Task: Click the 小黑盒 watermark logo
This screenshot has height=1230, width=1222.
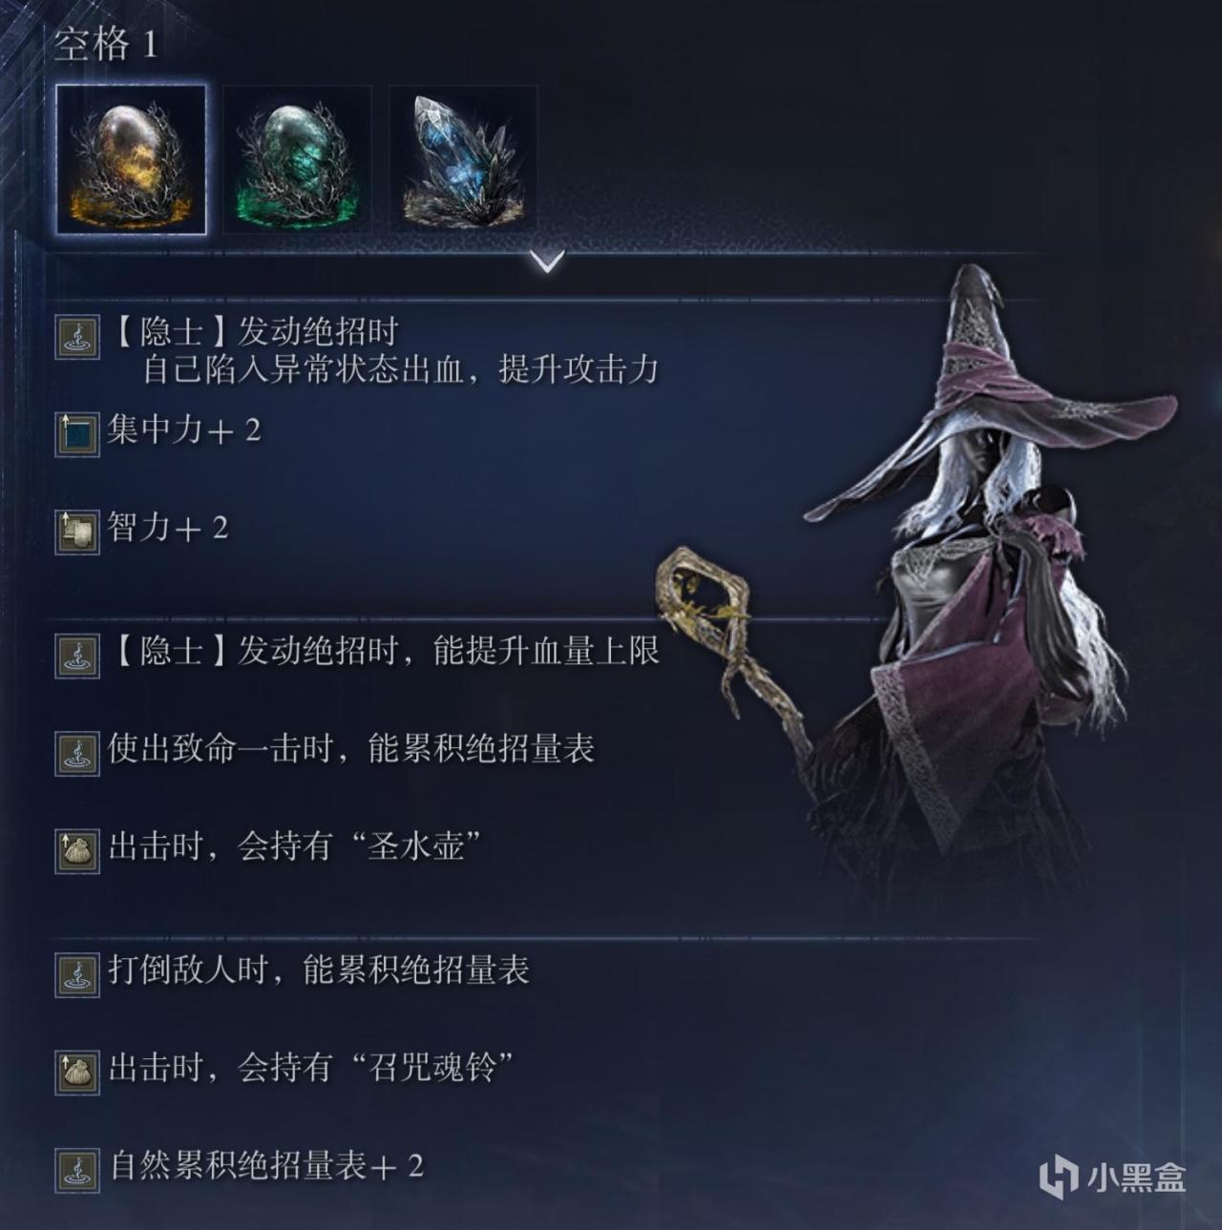Action: (1113, 1177)
